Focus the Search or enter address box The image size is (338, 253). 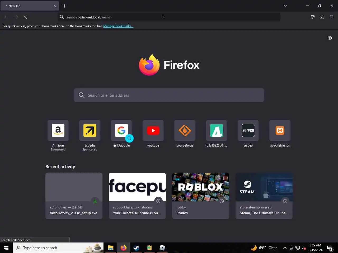(169, 95)
